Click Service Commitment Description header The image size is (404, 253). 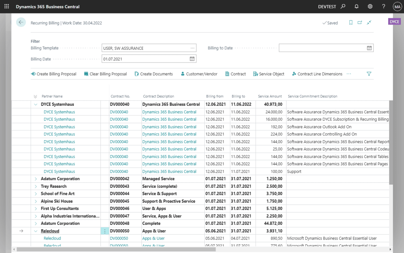(312, 96)
